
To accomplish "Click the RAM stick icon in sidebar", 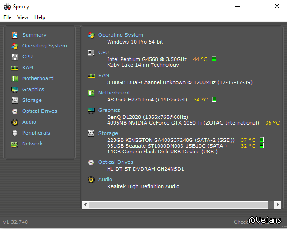I will (x=15, y=67).
